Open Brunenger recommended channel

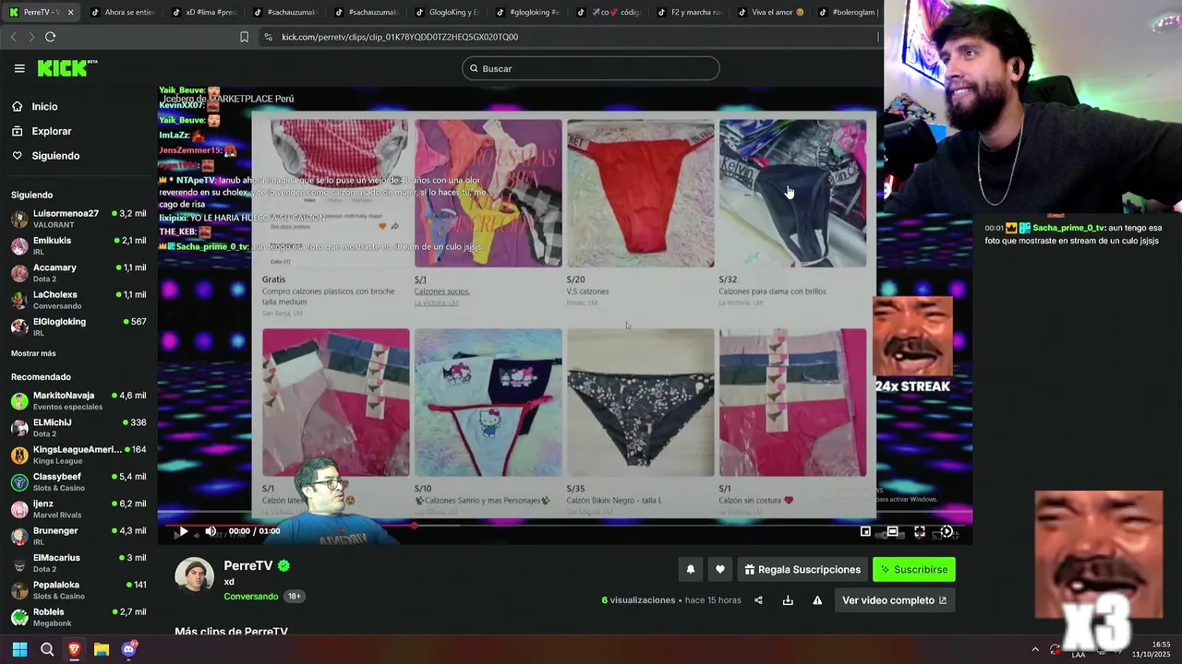coord(78,536)
